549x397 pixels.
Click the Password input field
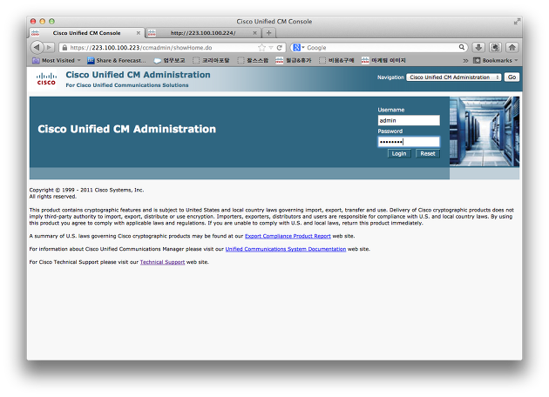[x=409, y=142]
